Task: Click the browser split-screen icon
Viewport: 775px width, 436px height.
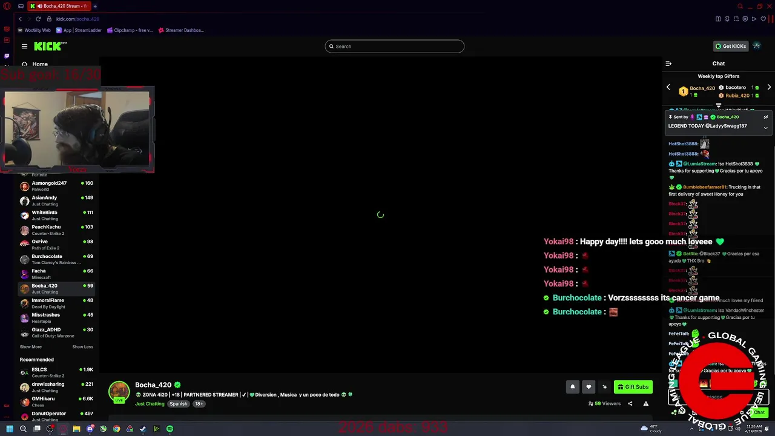Action: 718,19
